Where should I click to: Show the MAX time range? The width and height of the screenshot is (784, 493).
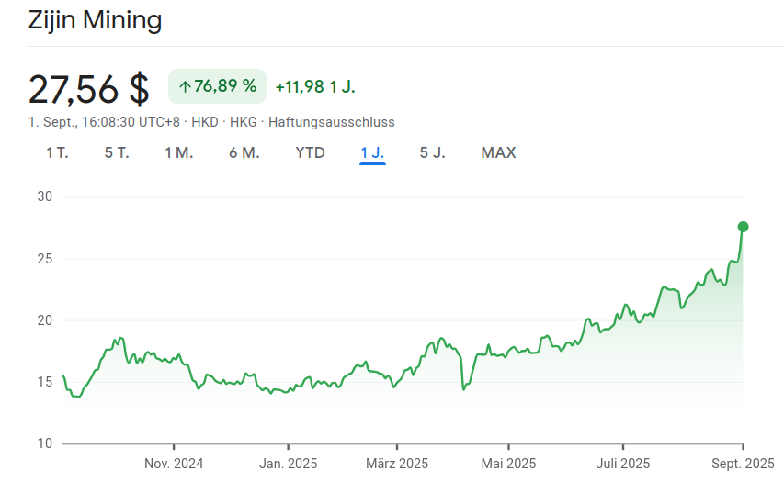tap(498, 152)
